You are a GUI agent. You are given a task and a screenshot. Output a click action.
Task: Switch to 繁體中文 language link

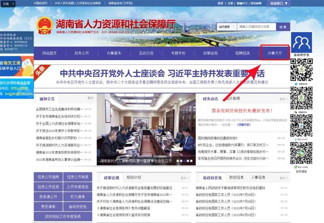click(242, 3)
